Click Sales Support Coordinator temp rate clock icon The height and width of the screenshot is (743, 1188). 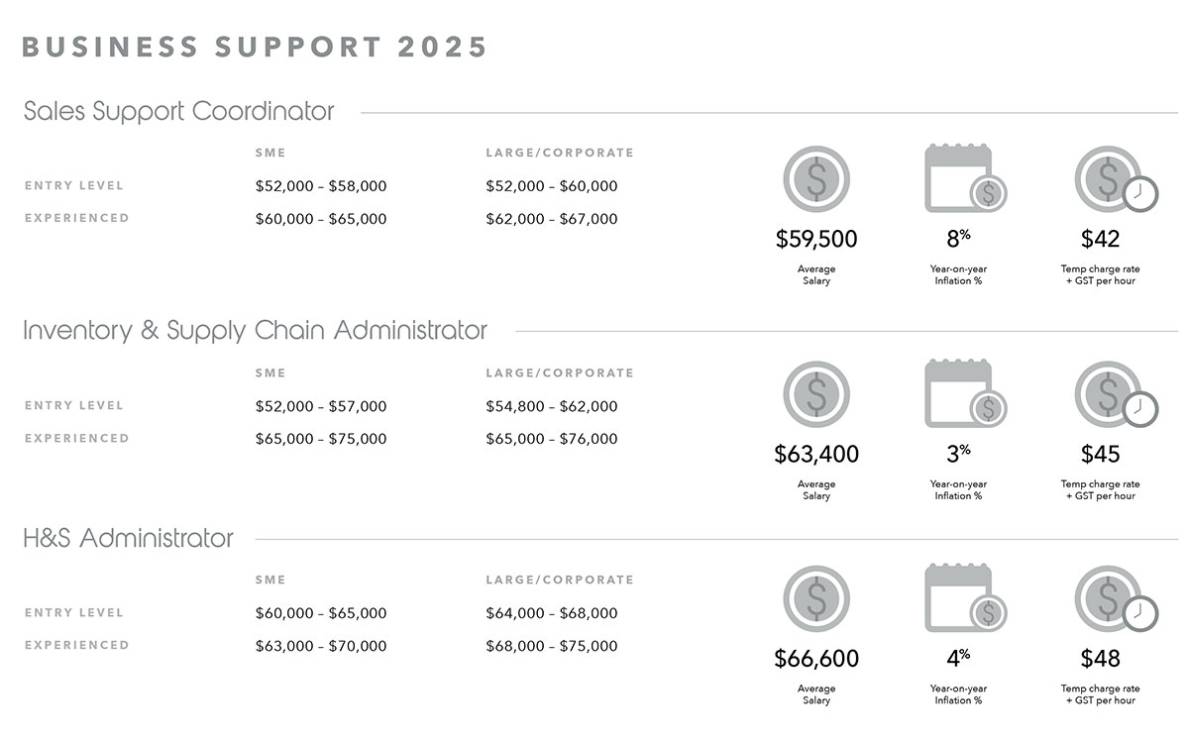[1112, 179]
